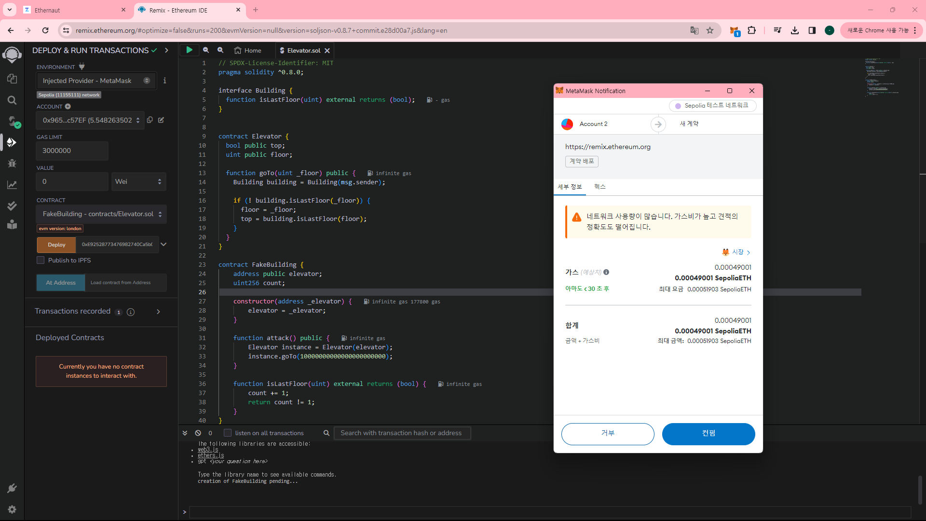Reject transaction with 거부 button

coord(608,434)
